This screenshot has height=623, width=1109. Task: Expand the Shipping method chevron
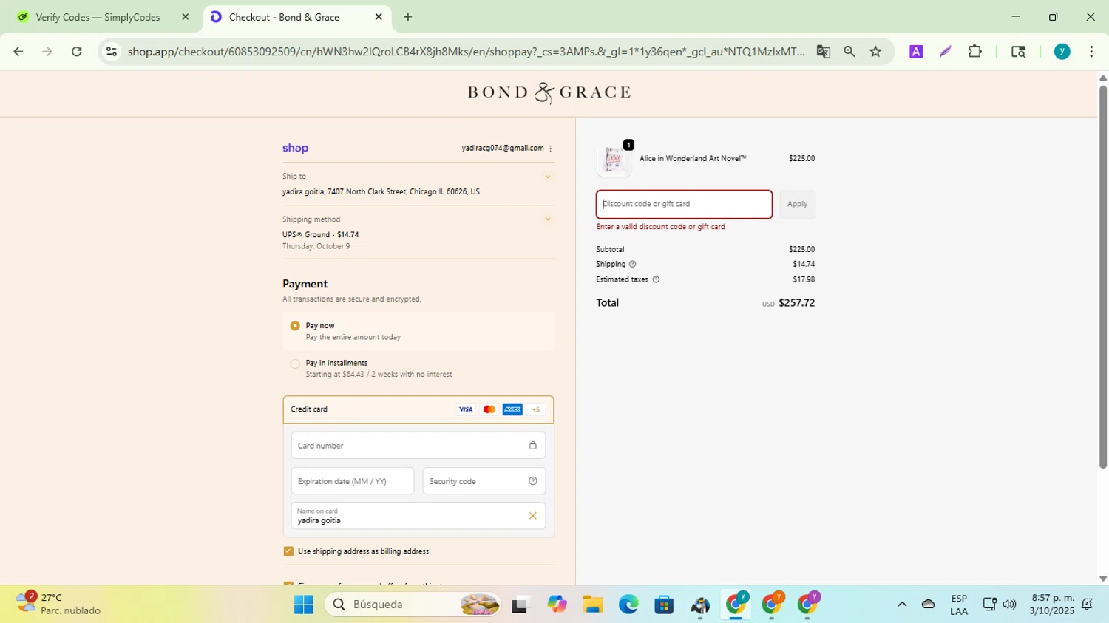tap(547, 219)
